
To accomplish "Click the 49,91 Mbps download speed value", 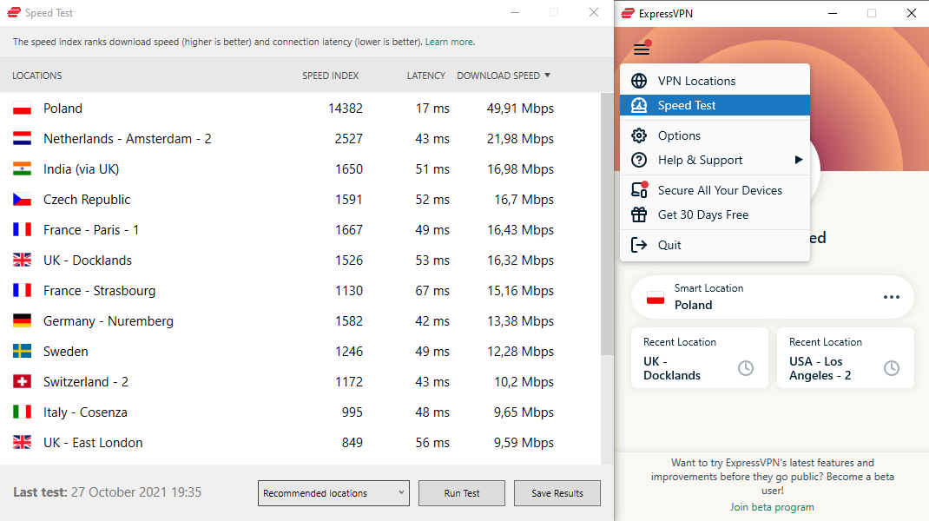I will click(x=520, y=109).
